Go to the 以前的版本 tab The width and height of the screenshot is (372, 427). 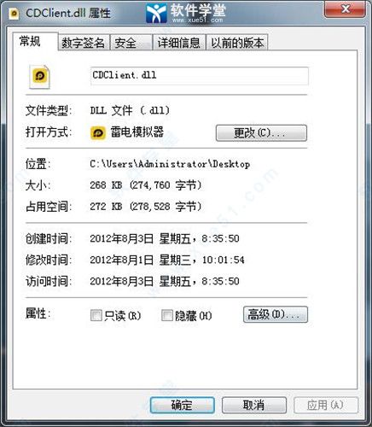(x=236, y=43)
